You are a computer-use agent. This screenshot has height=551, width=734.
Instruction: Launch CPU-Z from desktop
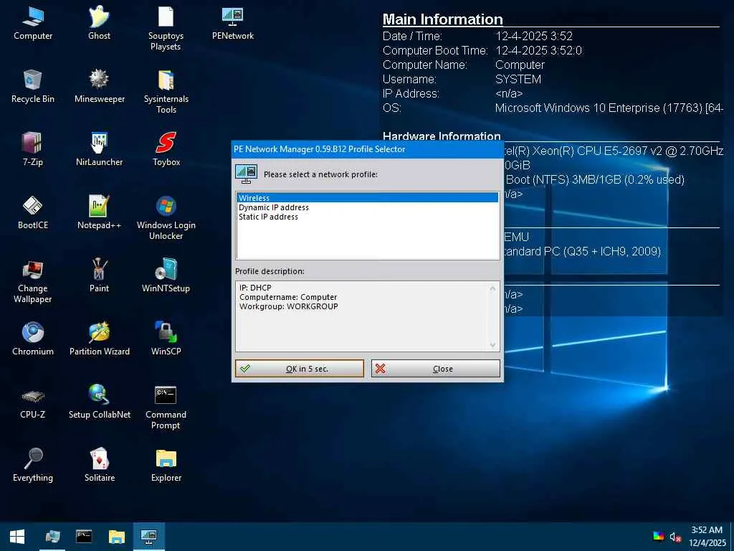tap(33, 402)
